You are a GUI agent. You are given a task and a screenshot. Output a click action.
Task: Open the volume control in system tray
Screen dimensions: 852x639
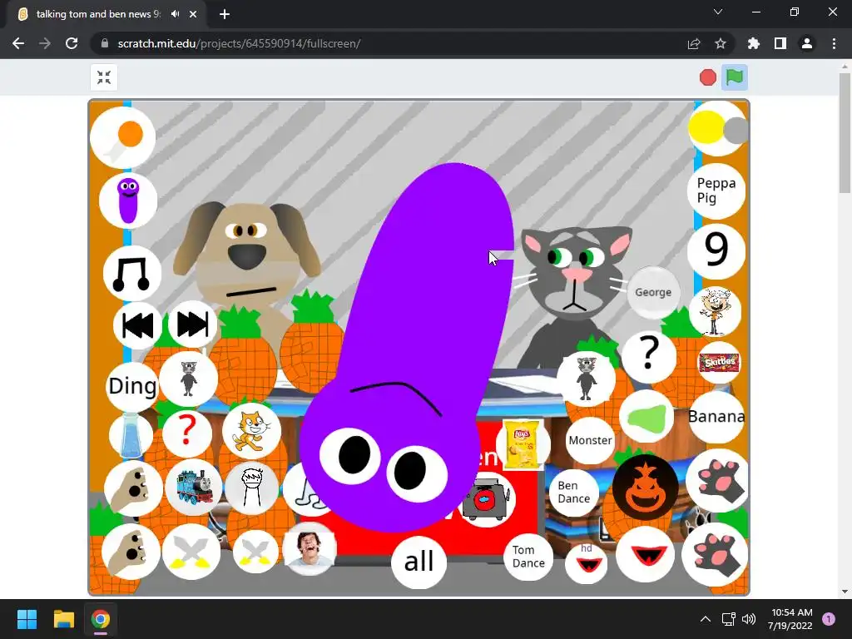point(749,619)
